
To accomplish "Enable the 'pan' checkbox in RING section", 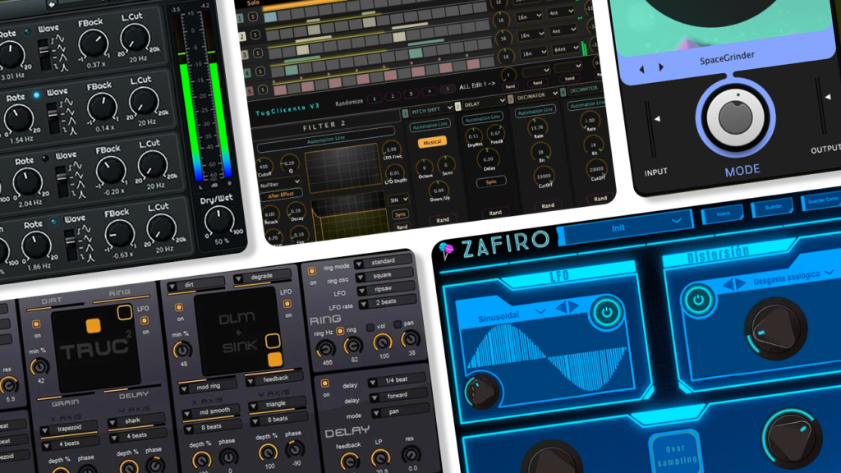I will pos(398,324).
